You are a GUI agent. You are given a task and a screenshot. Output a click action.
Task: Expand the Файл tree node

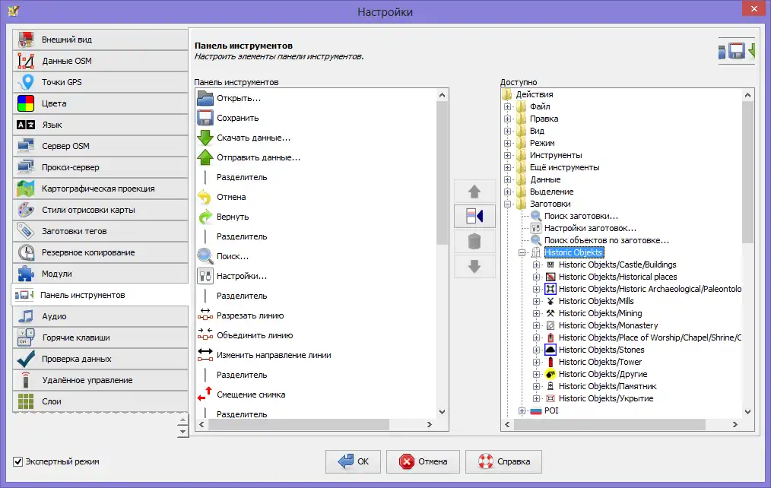coord(508,107)
